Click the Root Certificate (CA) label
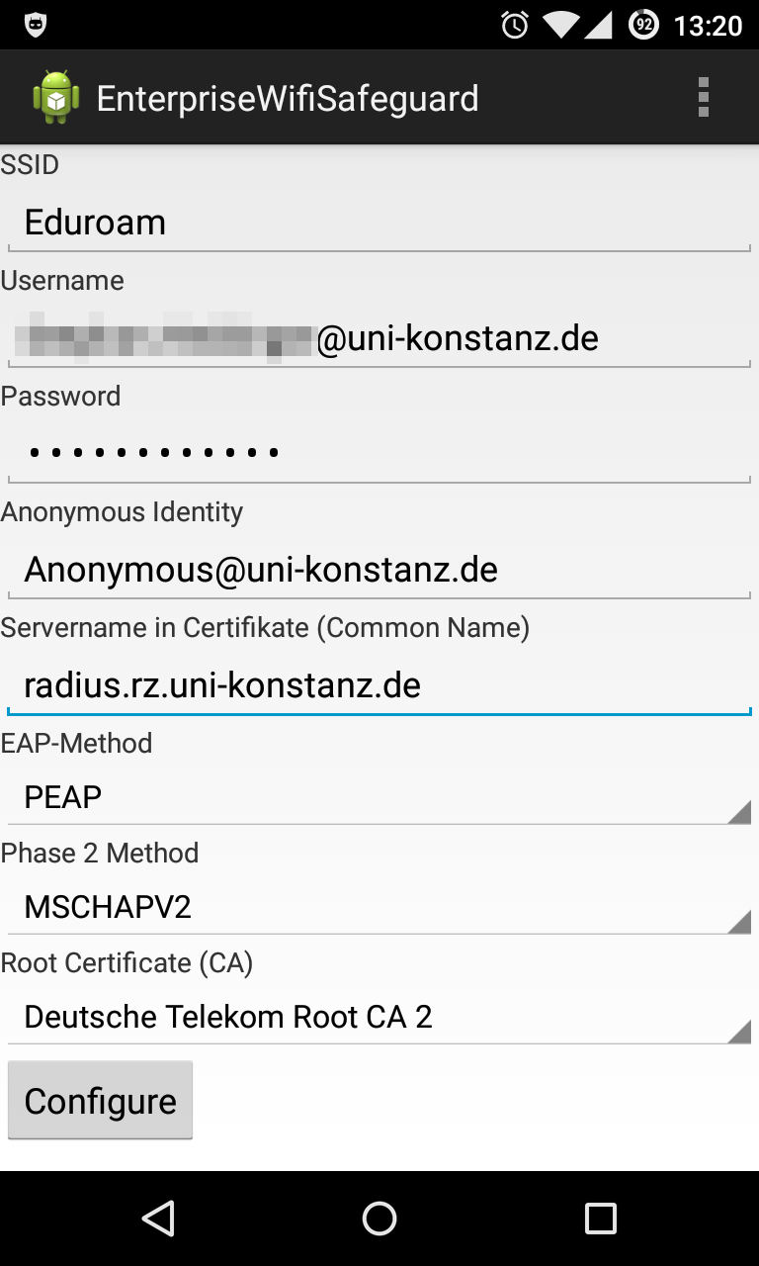Screen dimensions: 759x1266 [126, 962]
